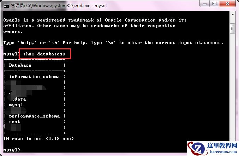Image resolution: width=239 pixels, height=156 pixels.
Task: Click the bottom mysql> prompt line
Action: pos(12,150)
